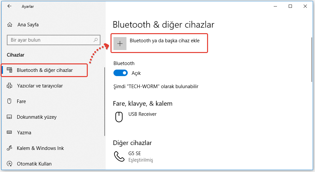Click the plus icon to add device

coord(120,44)
